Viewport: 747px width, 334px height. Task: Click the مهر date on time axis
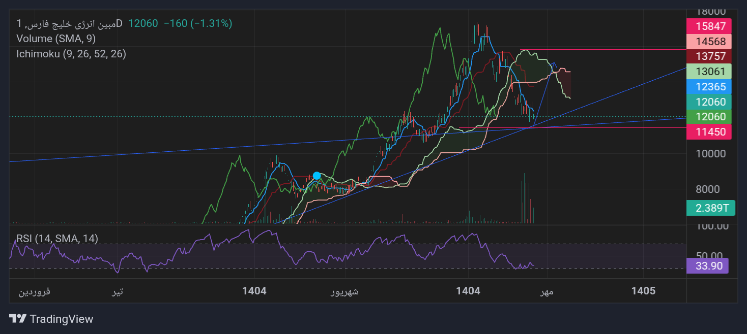tap(546, 291)
